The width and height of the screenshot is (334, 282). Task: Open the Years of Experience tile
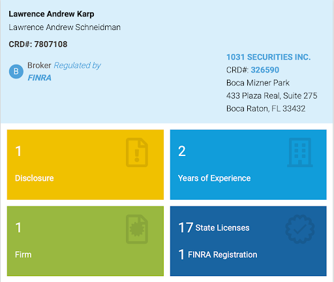tap(248, 164)
